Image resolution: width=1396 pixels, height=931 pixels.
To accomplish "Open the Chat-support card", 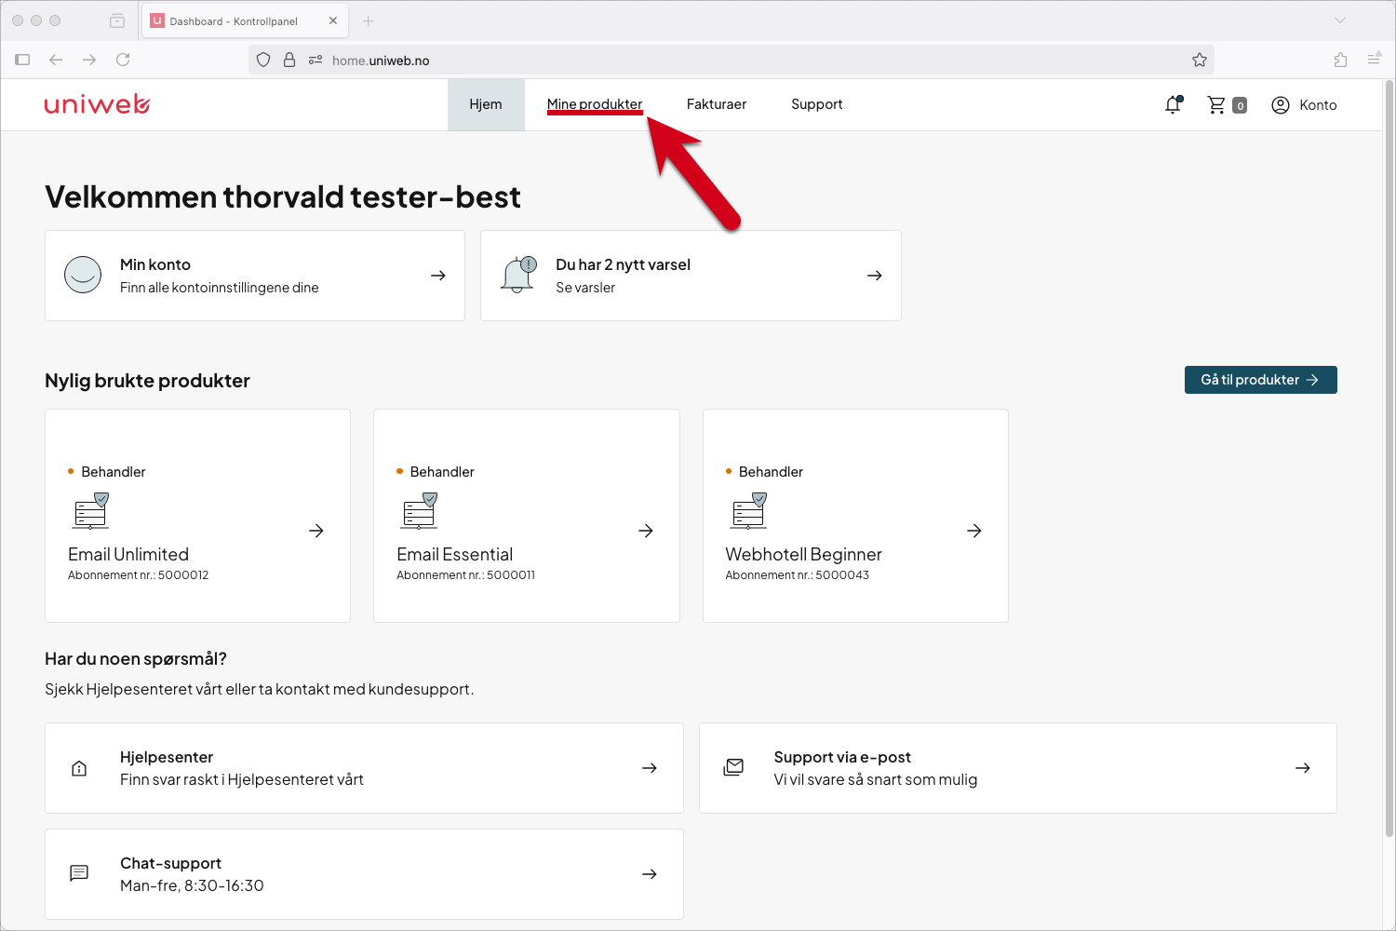I will tap(364, 874).
